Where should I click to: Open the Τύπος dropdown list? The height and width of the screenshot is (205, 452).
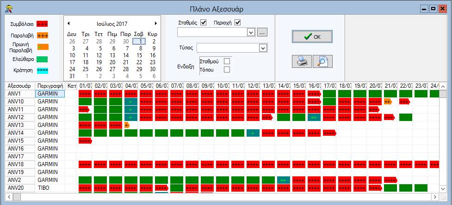pos(263,48)
